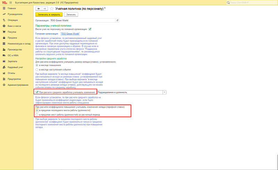The width and height of the screenshot is (278, 170).
Task: Click the forward navigation arrow
Action: 44,8
